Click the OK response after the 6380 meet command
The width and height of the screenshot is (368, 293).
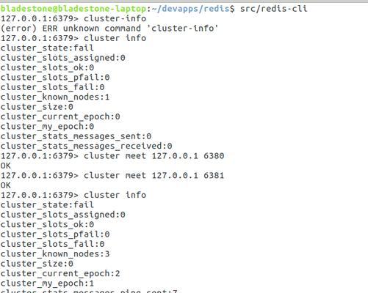pos(6,166)
